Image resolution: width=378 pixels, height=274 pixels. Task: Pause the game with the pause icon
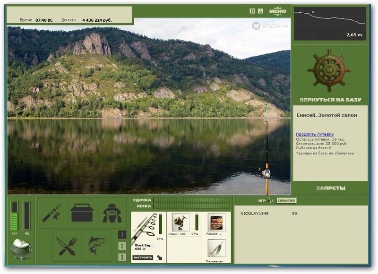252,11
